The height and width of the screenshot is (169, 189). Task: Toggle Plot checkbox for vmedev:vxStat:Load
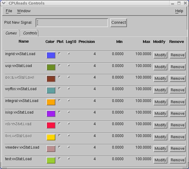(59, 147)
